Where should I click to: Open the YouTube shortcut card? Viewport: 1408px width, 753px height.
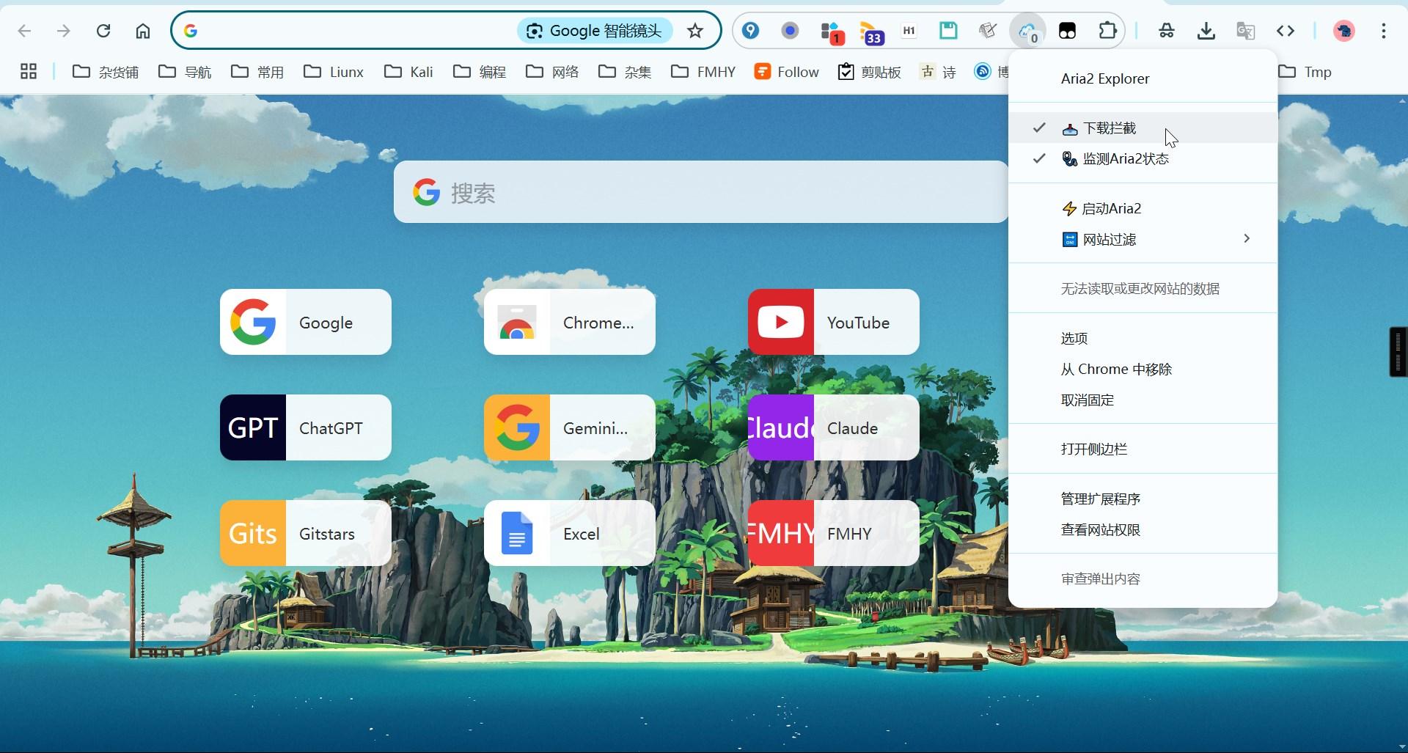click(x=832, y=321)
